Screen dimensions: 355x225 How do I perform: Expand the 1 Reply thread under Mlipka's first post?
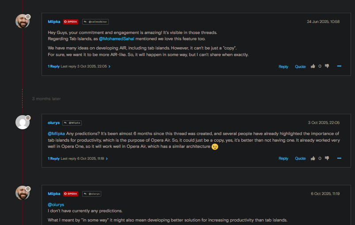pos(53,67)
